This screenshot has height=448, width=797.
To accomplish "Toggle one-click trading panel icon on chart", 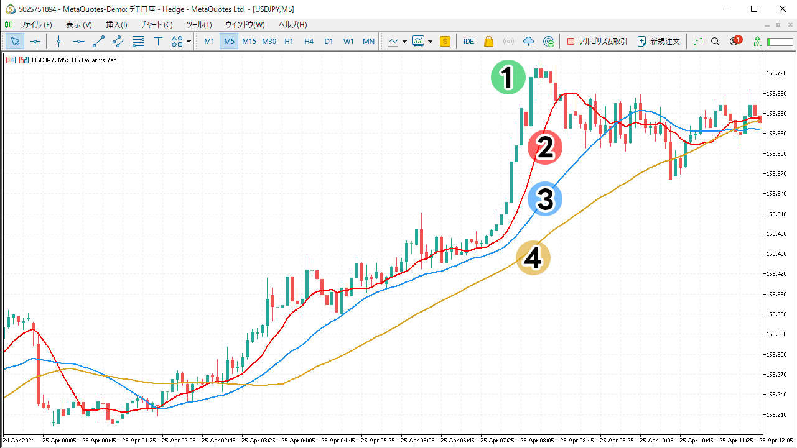I will pos(11,60).
